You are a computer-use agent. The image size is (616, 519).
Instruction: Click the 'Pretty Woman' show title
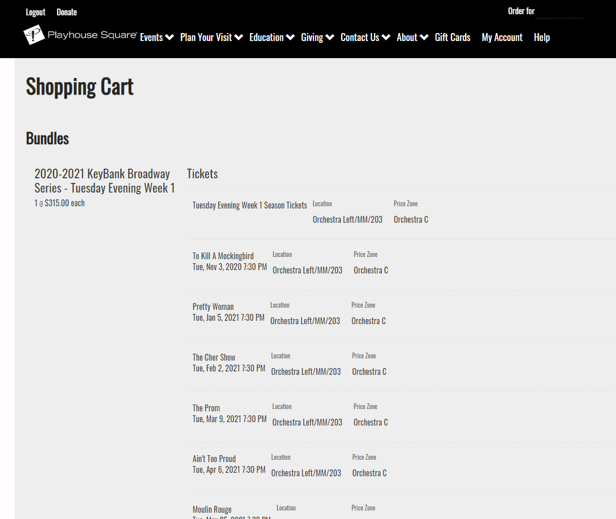[x=213, y=307]
